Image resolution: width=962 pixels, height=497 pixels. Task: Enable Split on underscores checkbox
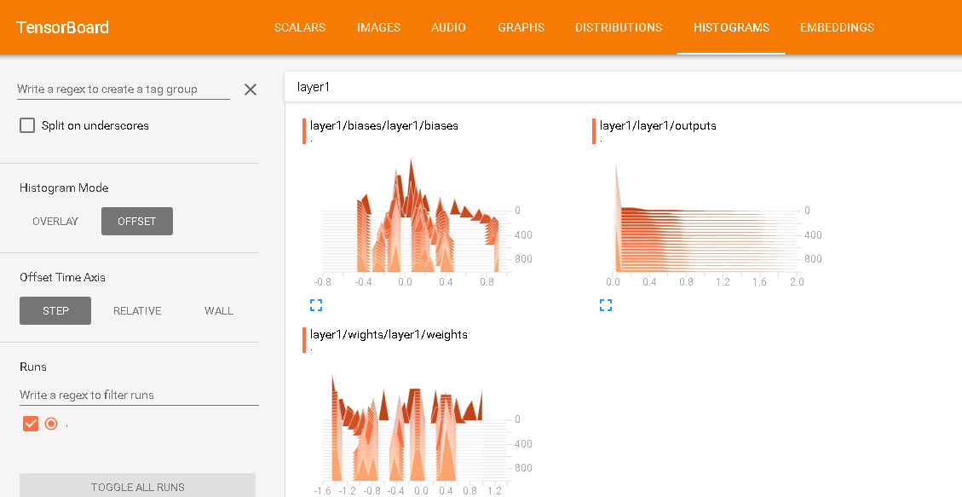coord(27,125)
